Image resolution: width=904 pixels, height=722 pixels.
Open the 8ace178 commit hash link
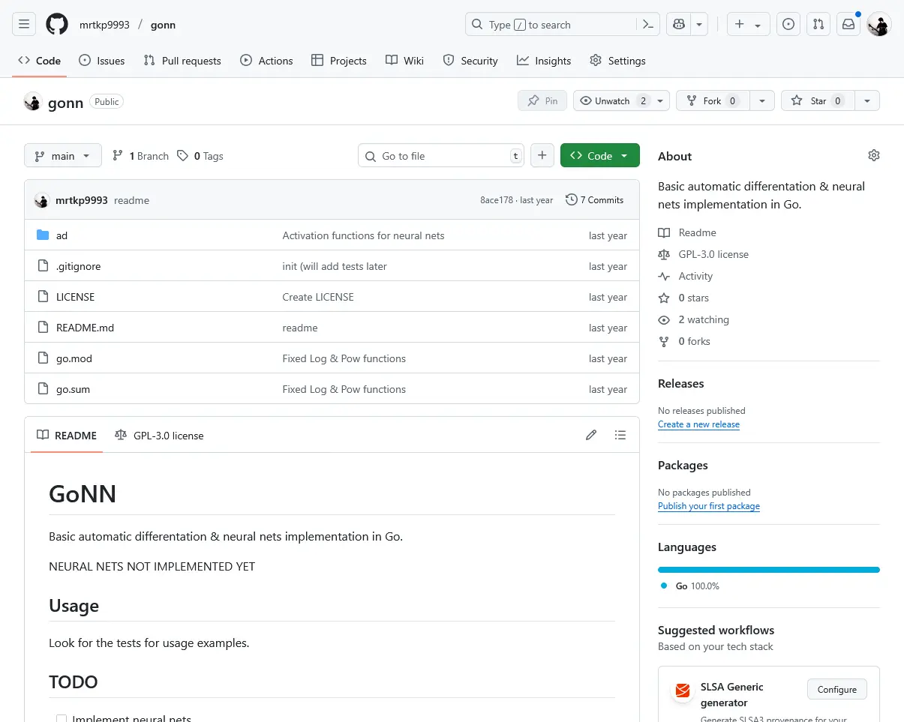pyautogui.click(x=497, y=200)
